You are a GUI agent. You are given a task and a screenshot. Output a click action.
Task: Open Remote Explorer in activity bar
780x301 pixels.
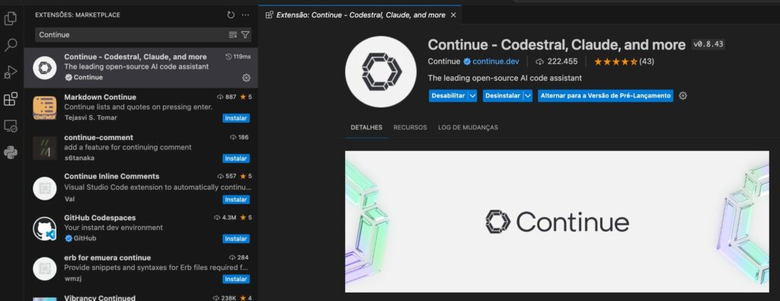(11, 126)
